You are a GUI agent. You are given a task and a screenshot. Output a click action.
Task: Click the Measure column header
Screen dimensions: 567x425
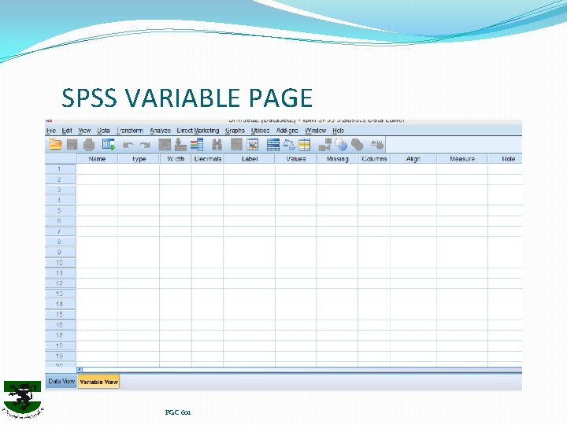[462, 159]
